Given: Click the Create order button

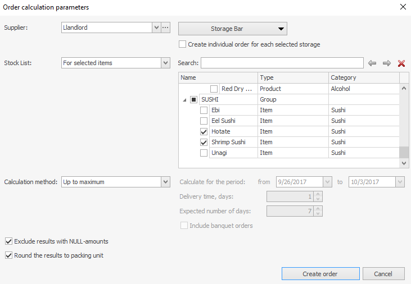Looking at the screenshot, I should pyautogui.click(x=320, y=274).
